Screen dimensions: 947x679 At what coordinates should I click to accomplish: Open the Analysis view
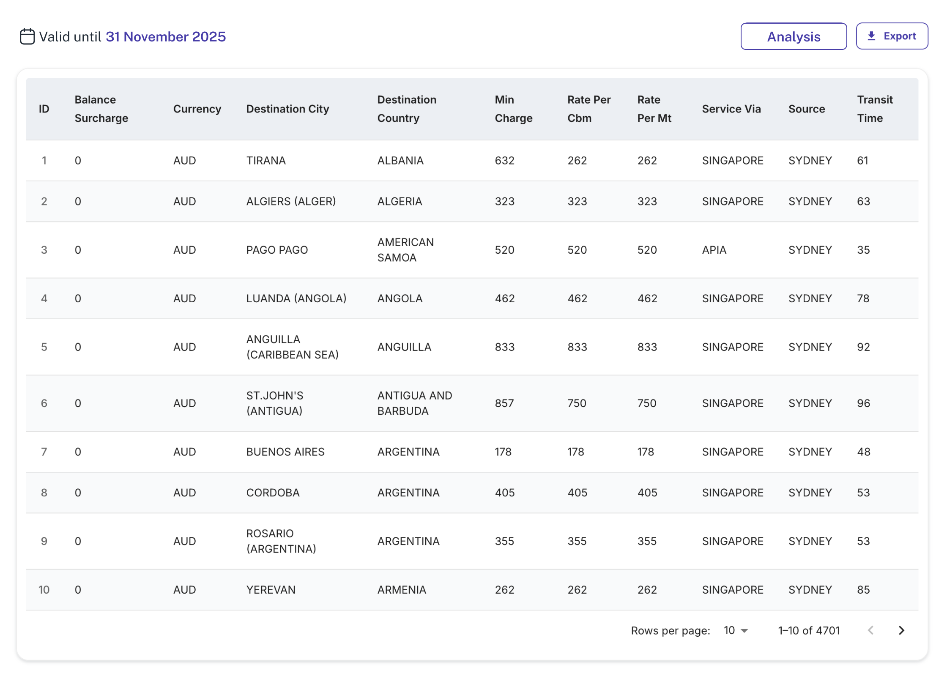pyautogui.click(x=793, y=36)
